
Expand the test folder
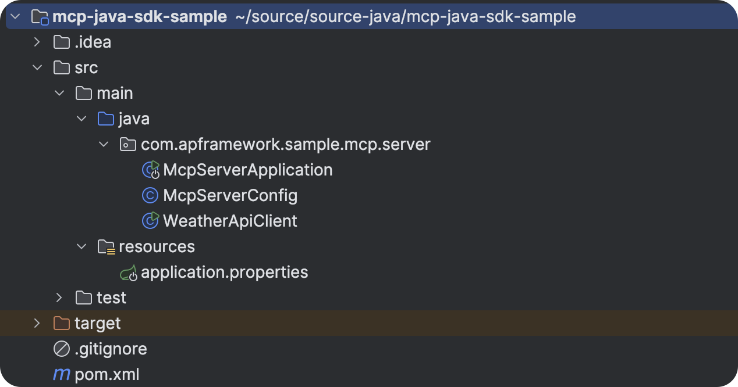tap(59, 298)
